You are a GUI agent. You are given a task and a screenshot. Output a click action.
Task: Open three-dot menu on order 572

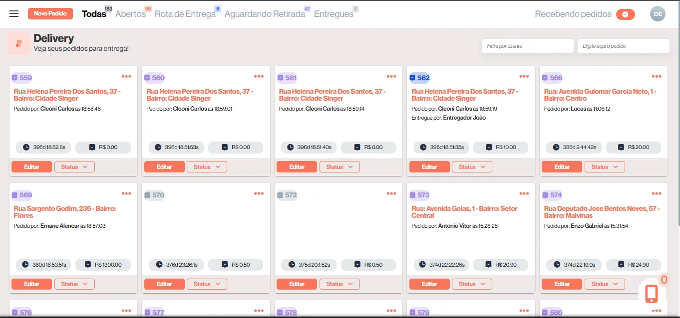[x=391, y=193]
